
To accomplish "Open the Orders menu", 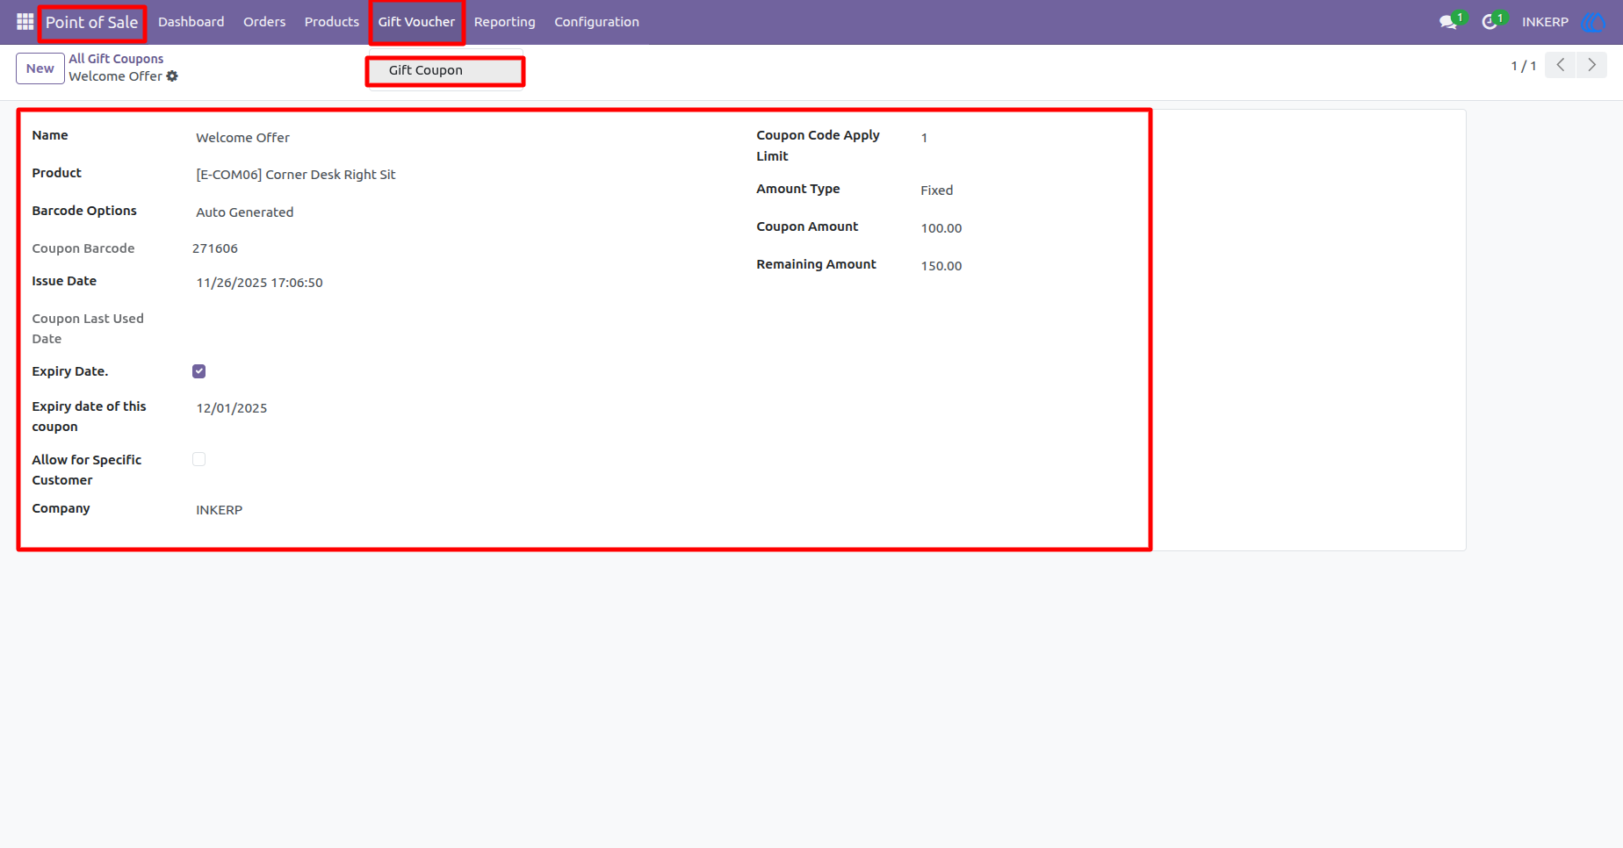I will (x=264, y=22).
